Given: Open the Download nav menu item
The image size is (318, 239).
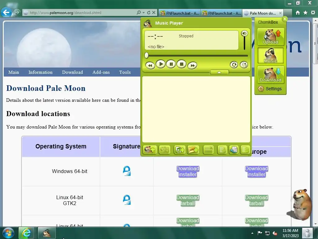Looking at the screenshot, I should (72, 72).
